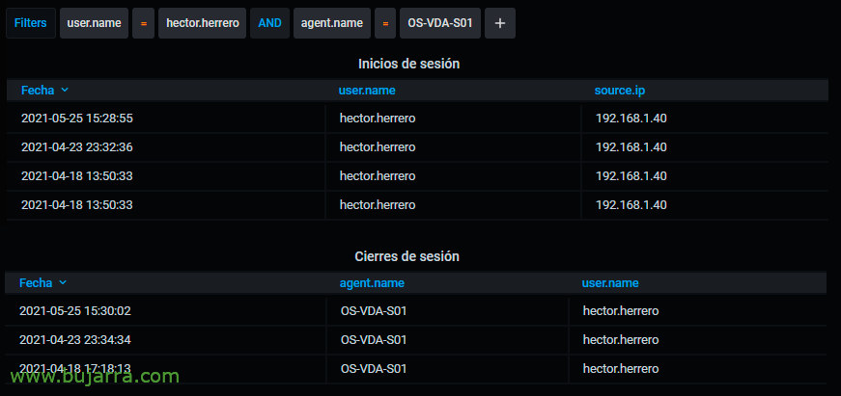Sort Inicios table by user.name column
The width and height of the screenshot is (841, 396).
[x=367, y=91]
